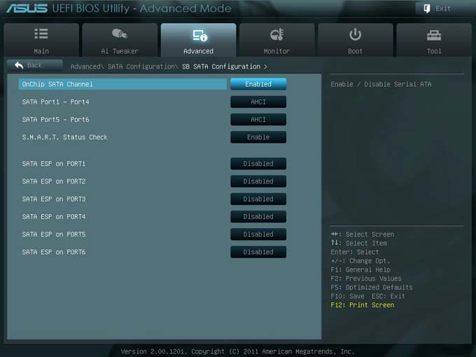Open the Main tab
Image resolution: width=476 pixels, height=357 pixels.
pyautogui.click(x=41, y=40)
